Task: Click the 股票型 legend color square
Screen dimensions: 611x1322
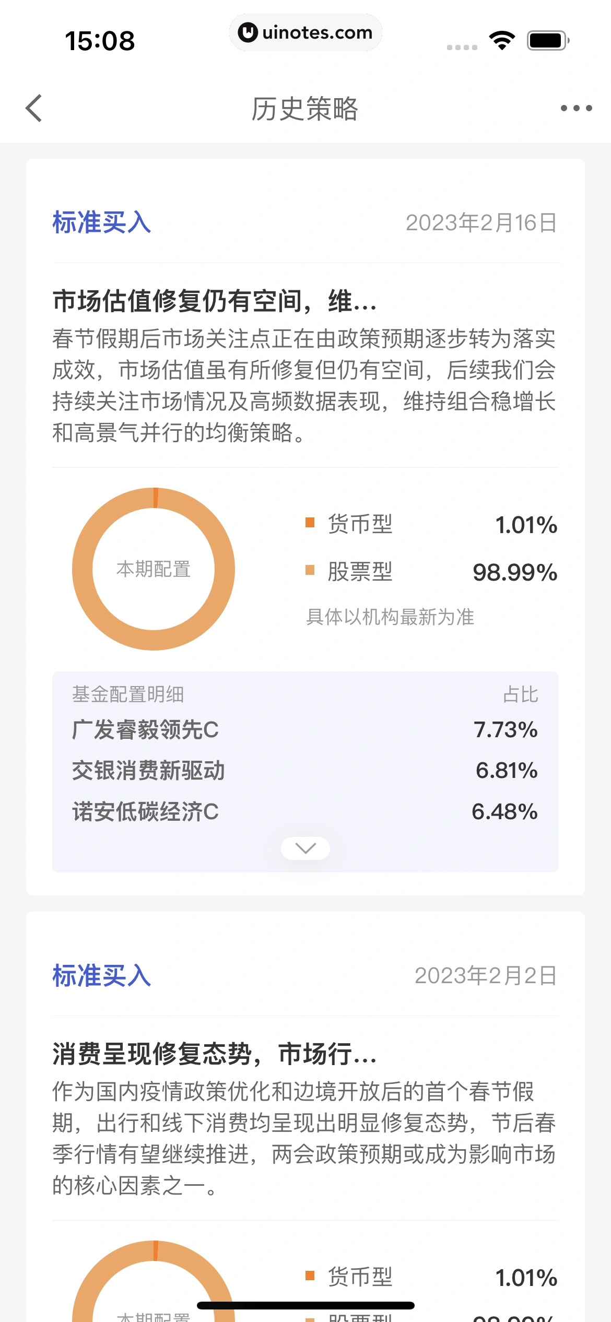Action: tap(310, 570)
